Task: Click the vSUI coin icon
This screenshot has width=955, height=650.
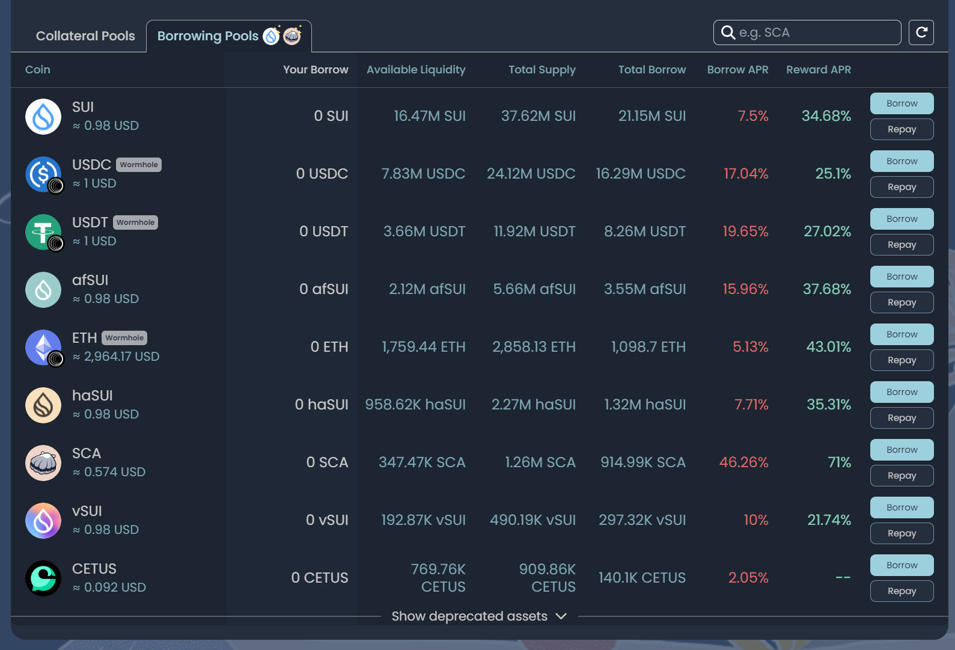Action: click(x=43, y=521)
